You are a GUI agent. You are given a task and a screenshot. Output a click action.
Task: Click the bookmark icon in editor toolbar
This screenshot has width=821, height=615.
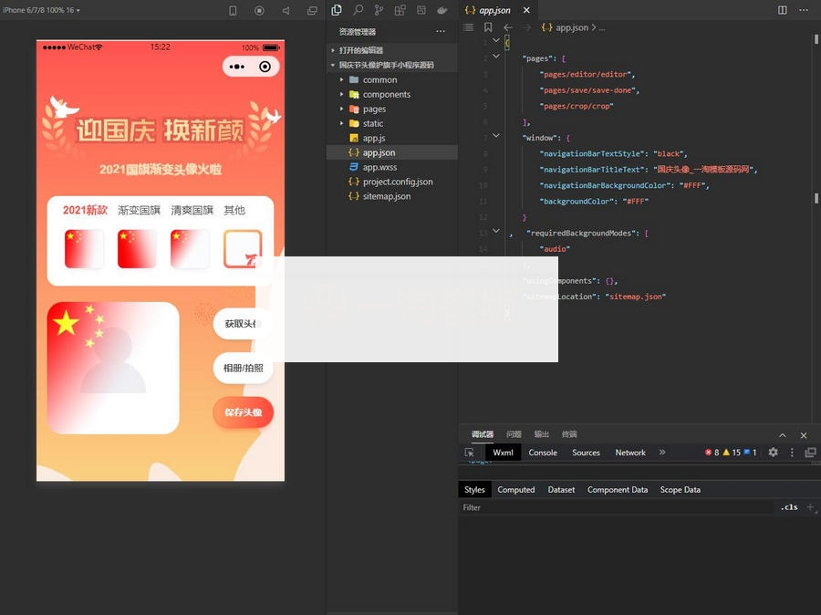[x=488, y=28]
